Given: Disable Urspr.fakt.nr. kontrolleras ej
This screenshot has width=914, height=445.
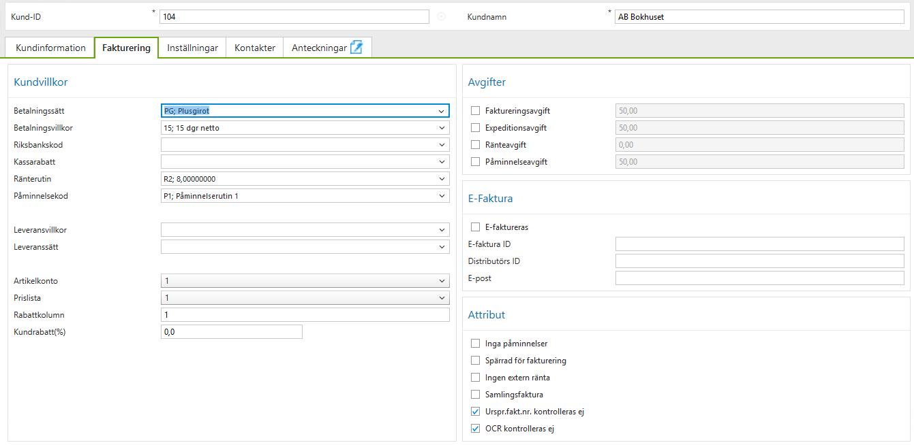Looking at the screenshot, I should point(475,411).
